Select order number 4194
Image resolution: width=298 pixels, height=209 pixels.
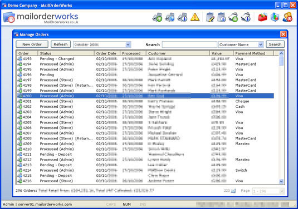[x=27, y=64]
